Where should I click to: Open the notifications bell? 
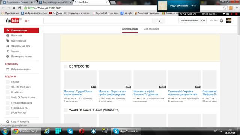222,20
